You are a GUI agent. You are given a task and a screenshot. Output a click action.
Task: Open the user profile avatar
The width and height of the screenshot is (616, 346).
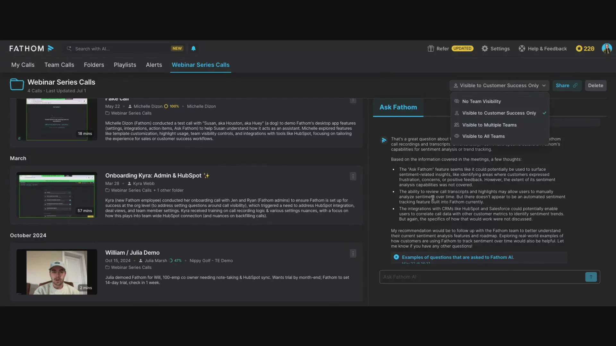click(607, 48)
